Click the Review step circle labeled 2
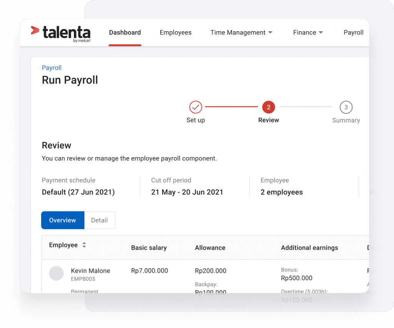The width and height of the screenshot is (394, 328). [x=268, y=107]
